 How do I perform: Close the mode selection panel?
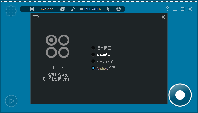tap(163, 17)
